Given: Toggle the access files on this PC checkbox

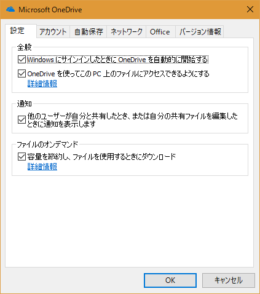Looking at the screenshot, I should pos(22,74).
